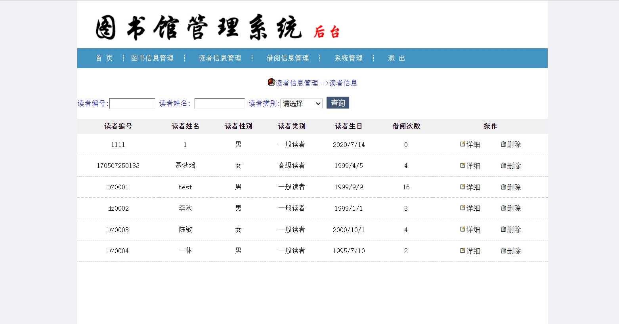Select reader number cell 170507250135
This screenshot has height=324, width=619.
(x=118, y=166)
